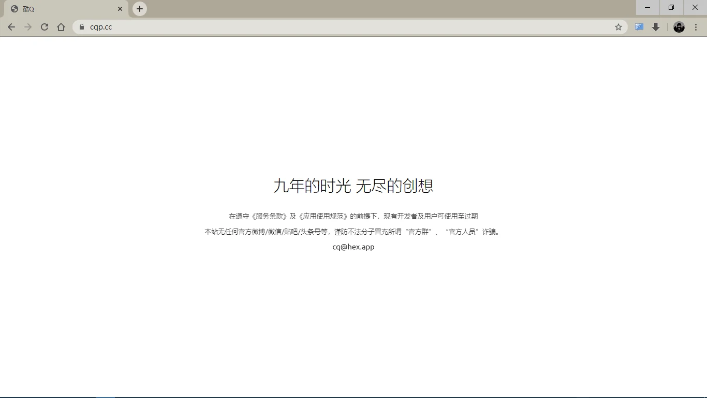
Task: Open the user profile avatar
Action: pos(679,27)
